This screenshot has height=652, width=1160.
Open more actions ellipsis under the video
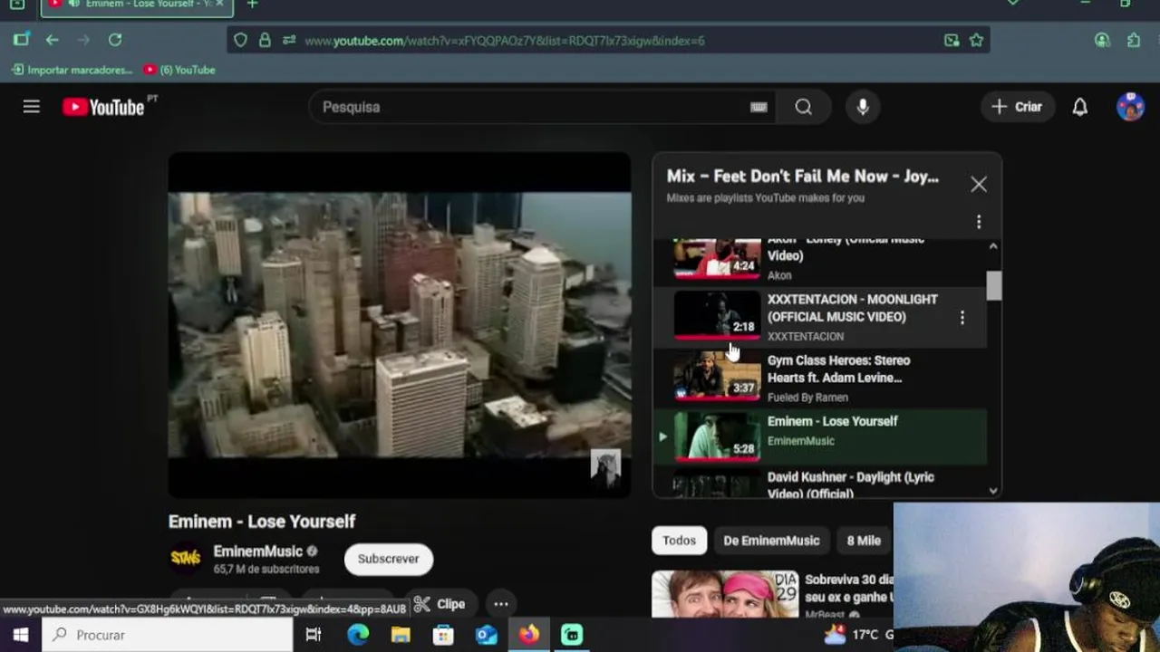[x=500, y=604]
